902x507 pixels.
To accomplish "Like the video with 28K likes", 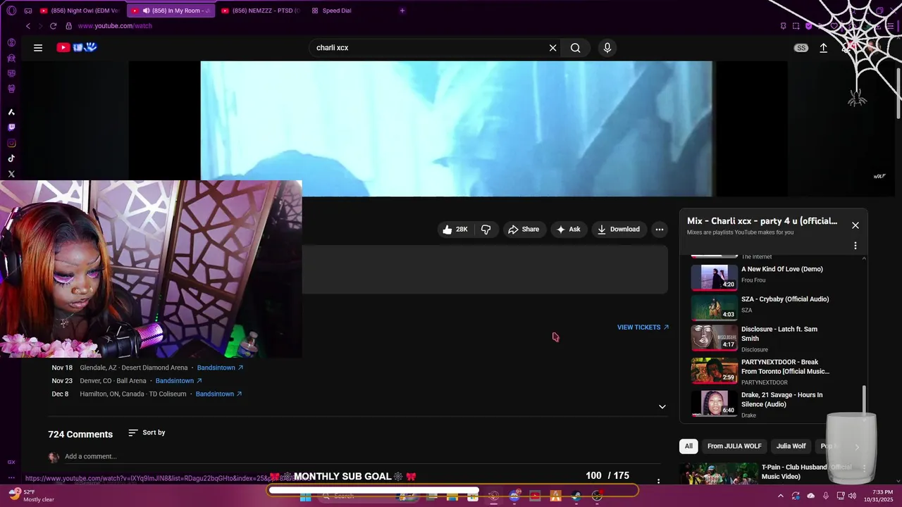I will (x=455, y=230).
